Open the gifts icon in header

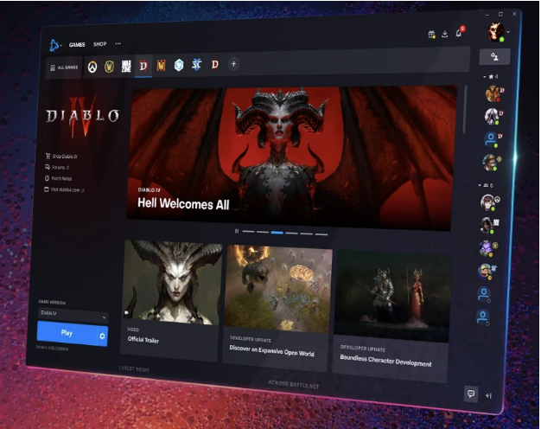[431, 35]
